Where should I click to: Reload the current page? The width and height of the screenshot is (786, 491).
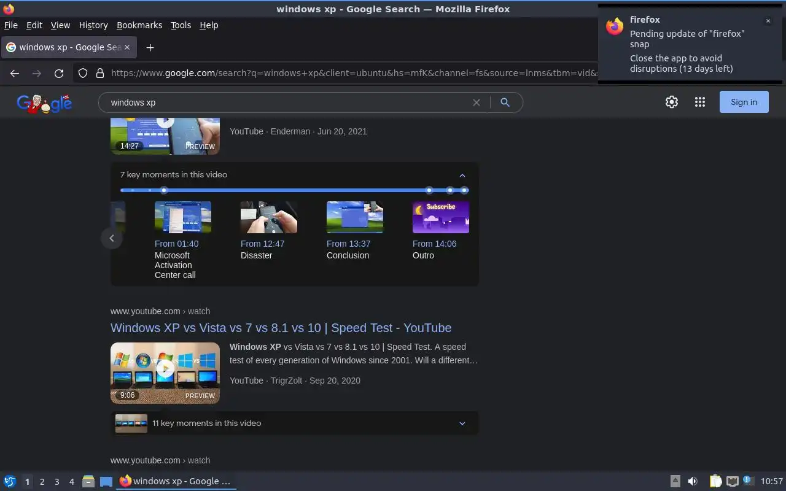tap(59, 73)
